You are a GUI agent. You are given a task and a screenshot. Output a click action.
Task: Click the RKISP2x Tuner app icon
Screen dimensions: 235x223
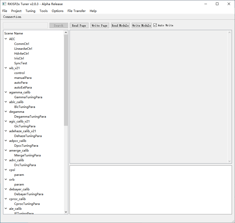pos(4,4)
